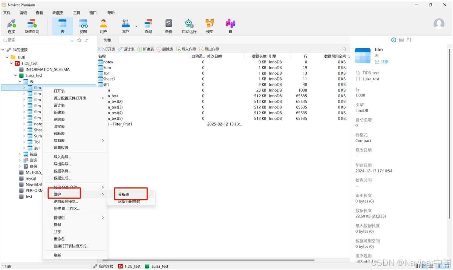Select the INFORMATION_SCHEMA database in tree
The image size is (453, 270).
pos(47,69)
